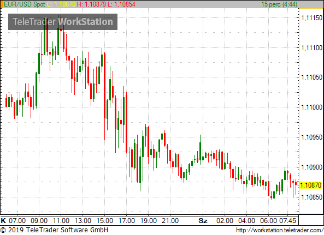Click the high value H: 1,10879

[x=91, y=4]
